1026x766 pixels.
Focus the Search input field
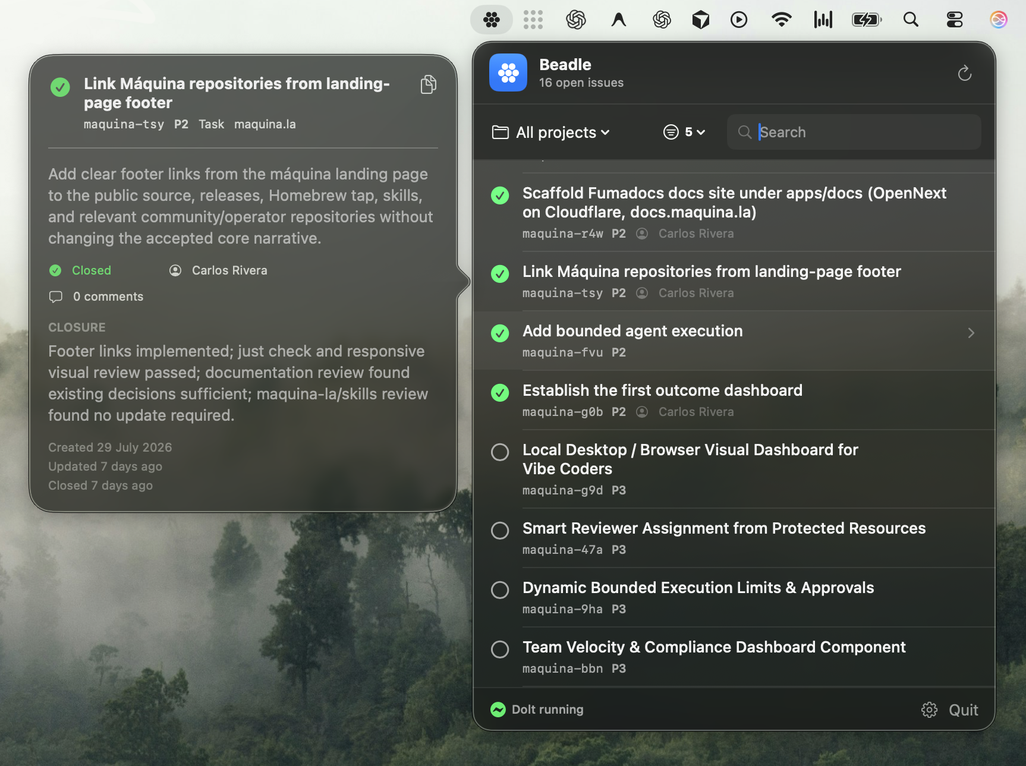[x=854, y=132]
